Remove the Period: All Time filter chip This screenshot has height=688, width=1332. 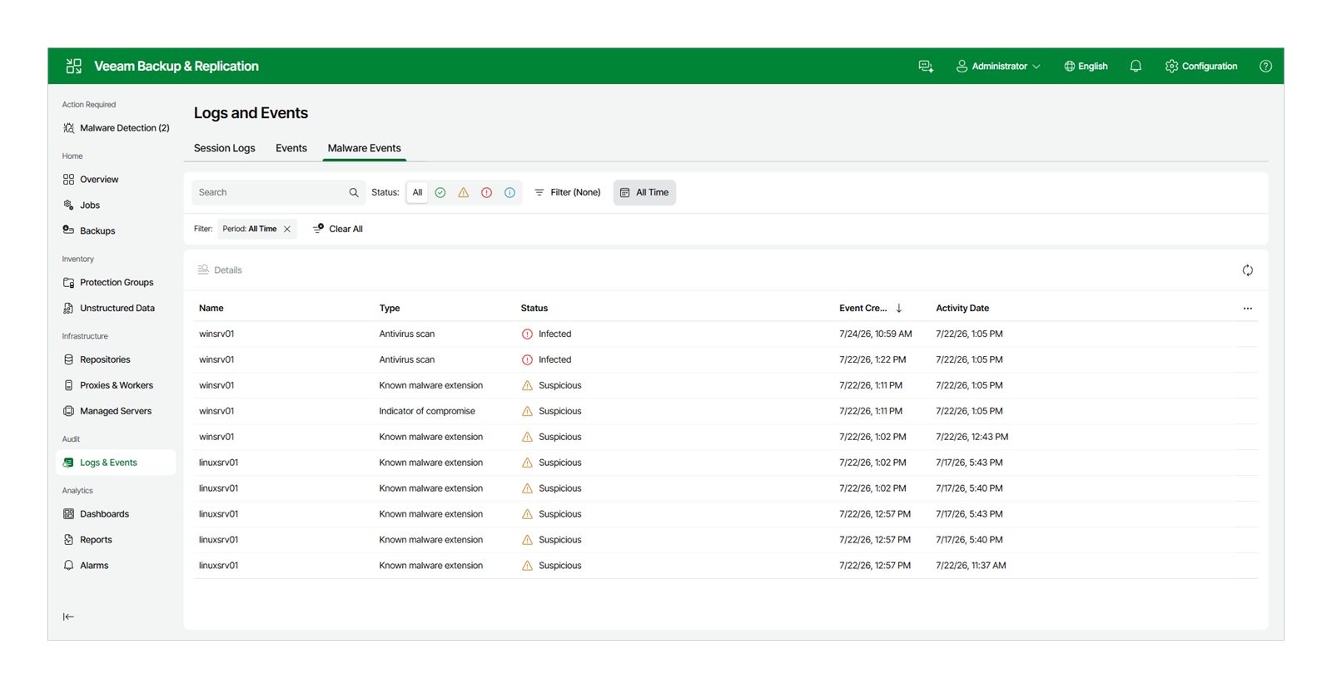coord(287,230)
